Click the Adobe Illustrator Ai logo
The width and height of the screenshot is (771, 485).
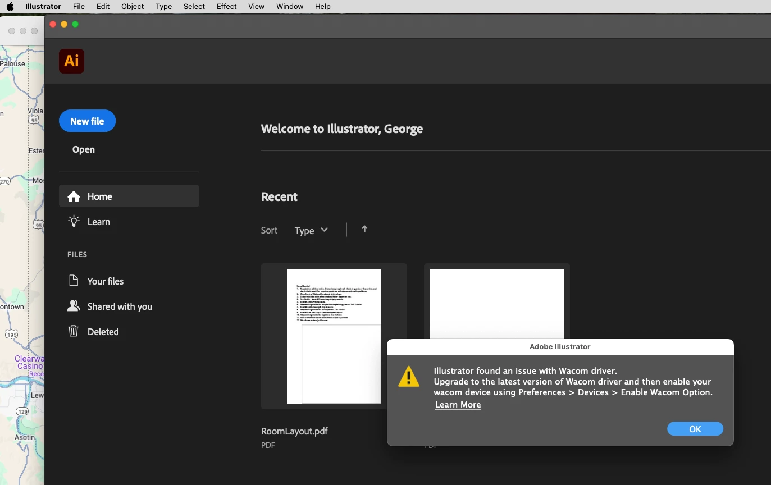(71, 61)
